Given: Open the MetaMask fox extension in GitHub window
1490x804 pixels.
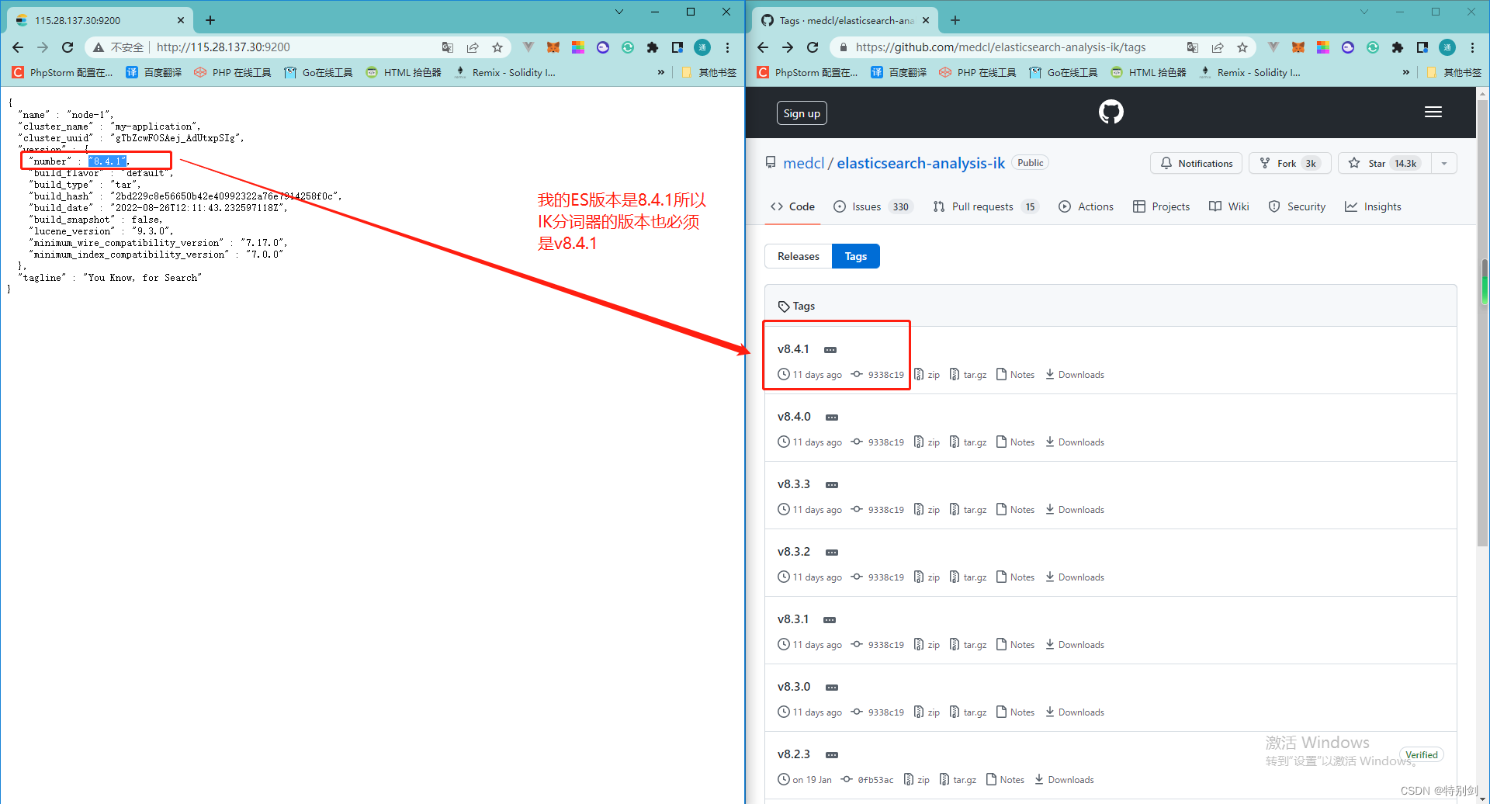Looking at the screenshot, I should tap(1298, 47).
